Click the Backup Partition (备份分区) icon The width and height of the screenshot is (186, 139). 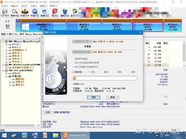[x=74, y=13]
